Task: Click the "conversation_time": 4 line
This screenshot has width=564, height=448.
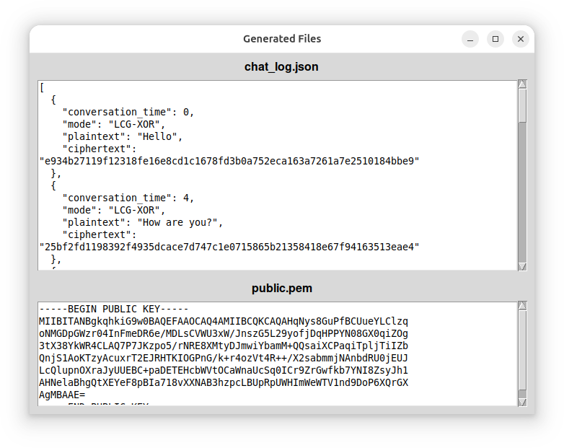Action: (128, 198)
